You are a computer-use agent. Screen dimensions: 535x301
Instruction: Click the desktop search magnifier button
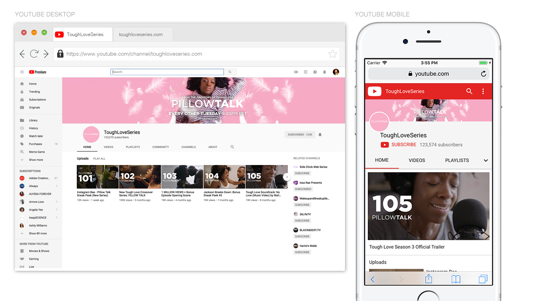point(230,72)
